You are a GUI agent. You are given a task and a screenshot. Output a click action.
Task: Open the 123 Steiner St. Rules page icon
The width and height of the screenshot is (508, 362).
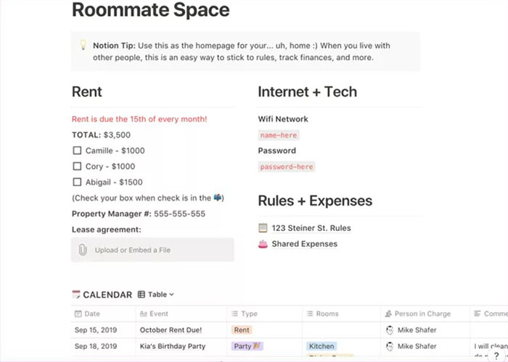[263, 228]
